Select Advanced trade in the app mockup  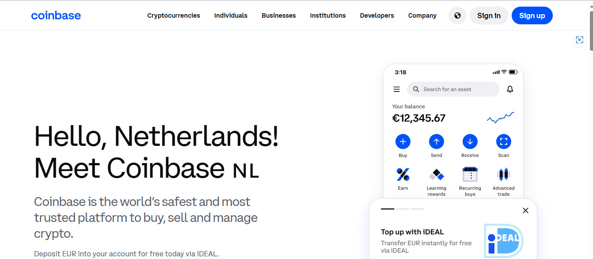pyautogui.click(x=503, y=175)
